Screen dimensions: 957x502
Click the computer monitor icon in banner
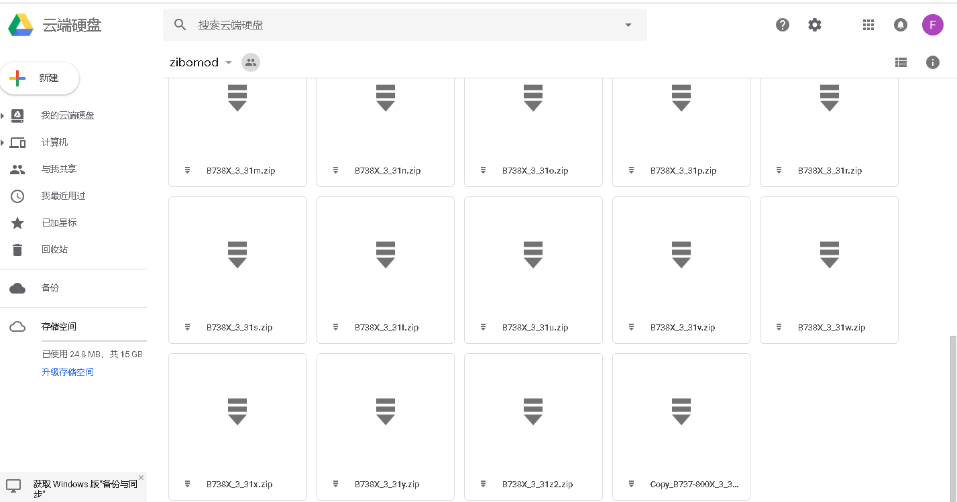click(x=13, y=485)
